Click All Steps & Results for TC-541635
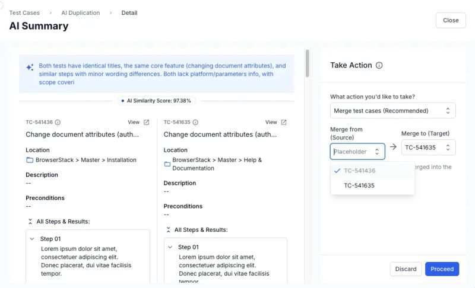 point(201,230)
